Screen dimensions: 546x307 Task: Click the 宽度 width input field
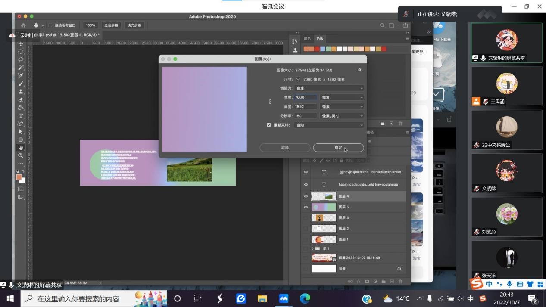(x=306, y=97)
